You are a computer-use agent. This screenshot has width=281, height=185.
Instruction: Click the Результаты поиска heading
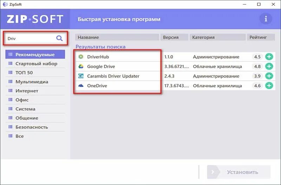click(x=100, y=47)
